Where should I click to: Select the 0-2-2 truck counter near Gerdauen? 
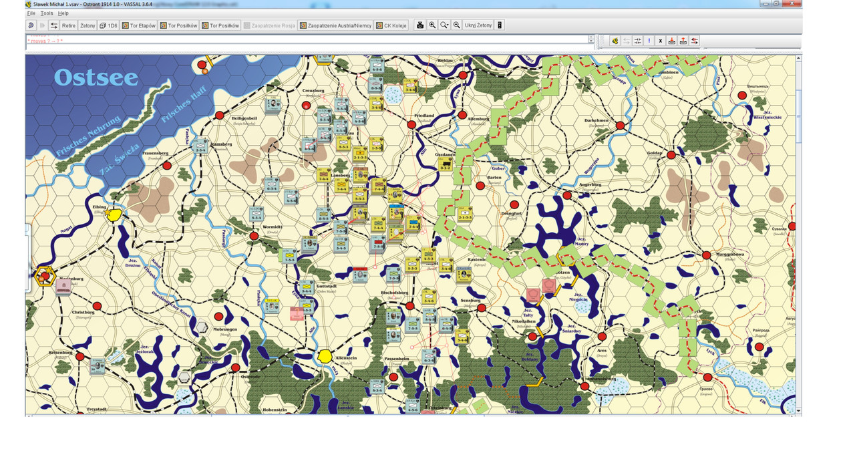446,163
